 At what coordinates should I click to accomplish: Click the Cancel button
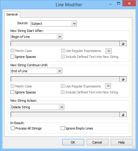[x=97, y=142]
